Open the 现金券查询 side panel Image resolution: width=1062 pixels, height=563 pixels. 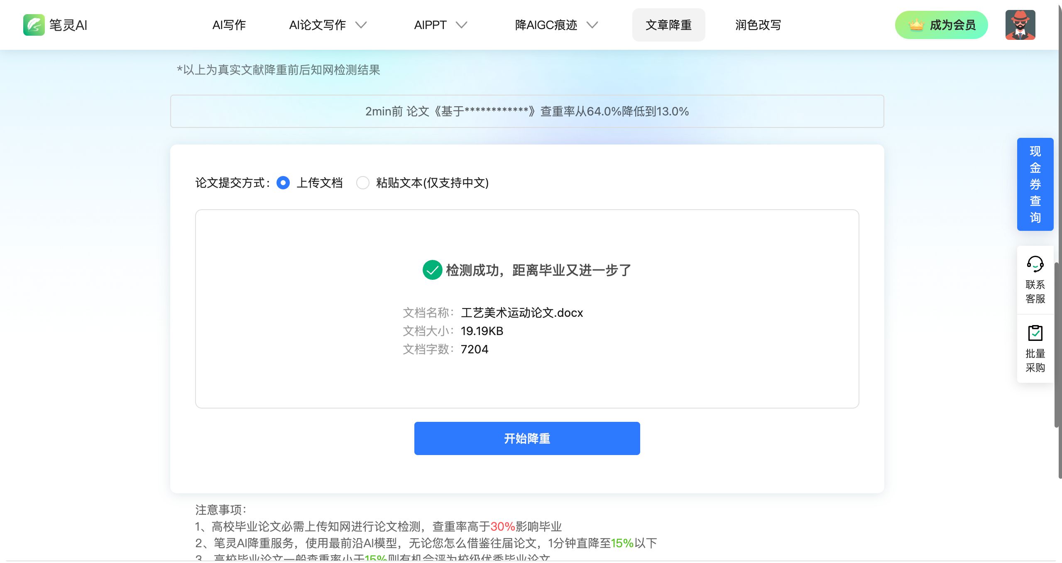[x=1035, y=184]
